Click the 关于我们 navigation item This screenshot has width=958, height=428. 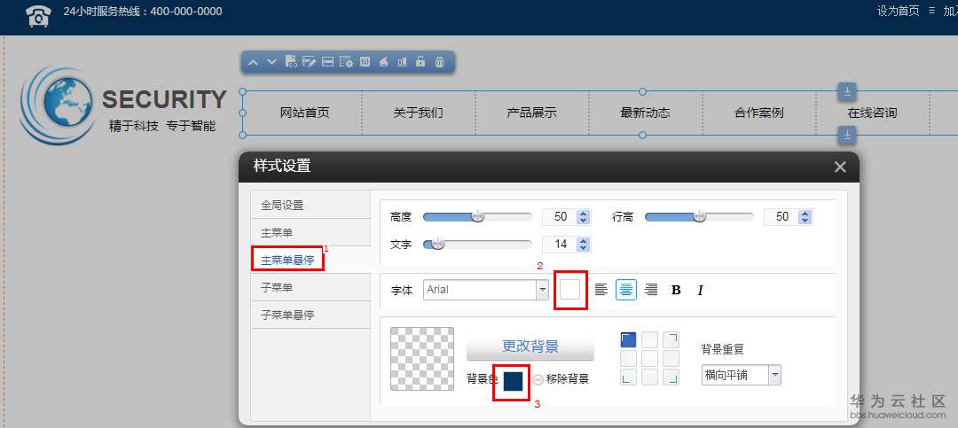[418, 113]
